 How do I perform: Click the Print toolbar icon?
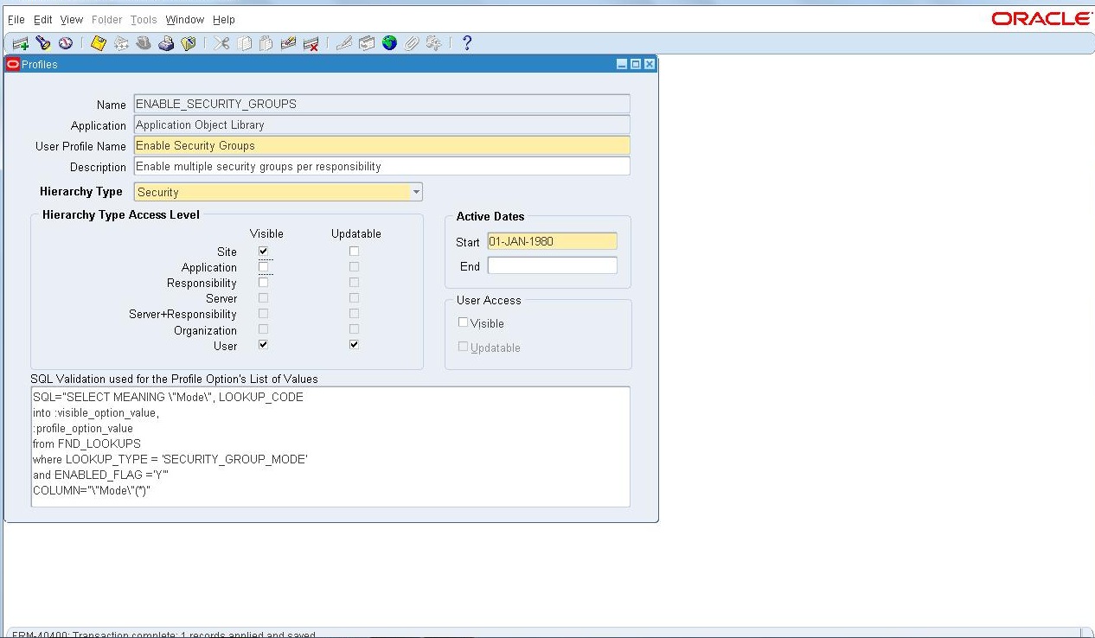point(165,42)
